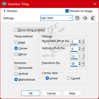The image size is (99, 99).
Task: Click the Cancel button
Action: (x=51, y=93)
